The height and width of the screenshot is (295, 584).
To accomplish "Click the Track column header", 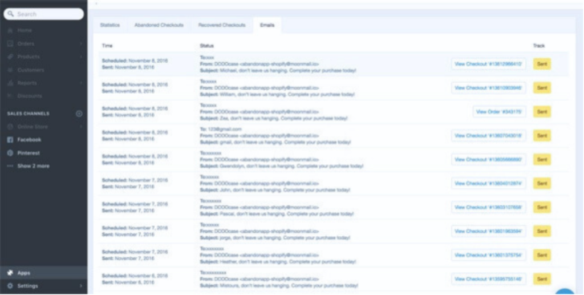I will pyautogui.click(x=538, y=46).
